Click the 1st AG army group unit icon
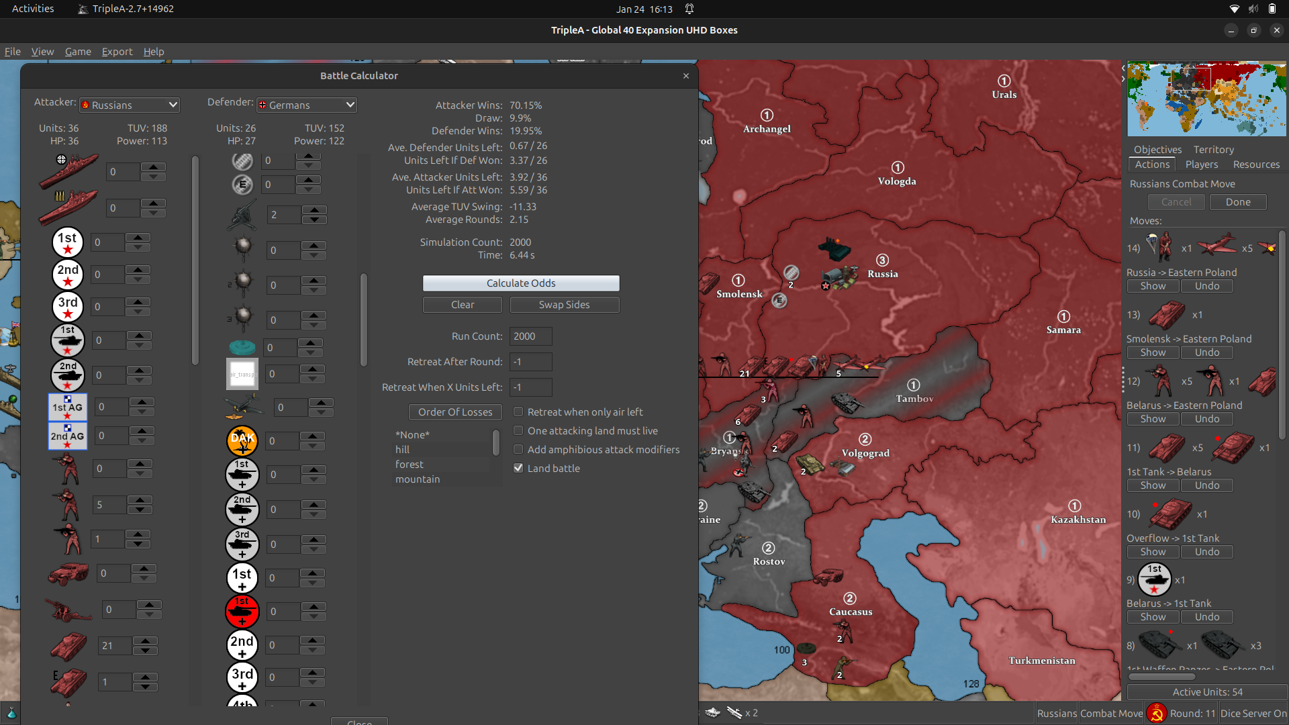This screenshot has height=725, width=1289. click(x=67, y=407)
